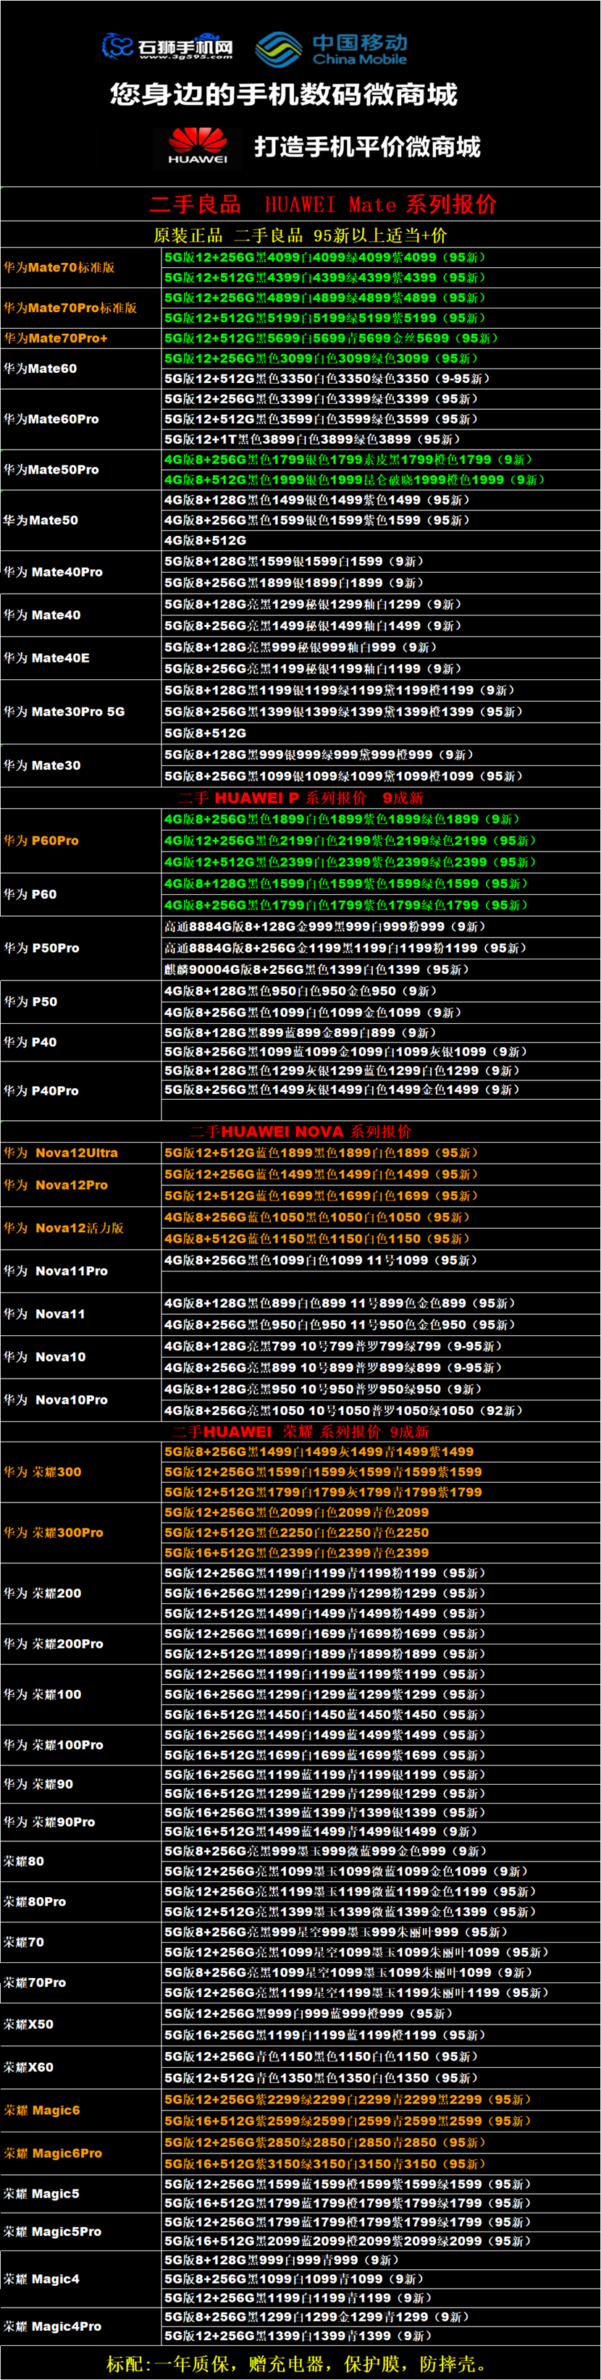Click the 荣耀300Pro 16+512G 2399 price row
Image resolution: width=601 pixels, height=2380 pixels.
click(381, 1553)
